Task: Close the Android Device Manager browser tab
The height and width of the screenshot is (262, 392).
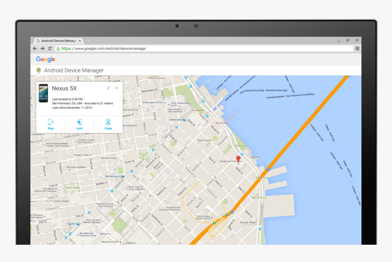Action: pyautogui.click(x=80, y=40)
